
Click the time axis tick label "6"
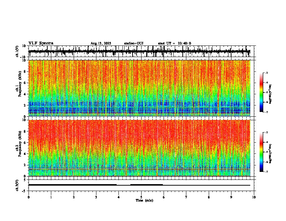point(164,197)
